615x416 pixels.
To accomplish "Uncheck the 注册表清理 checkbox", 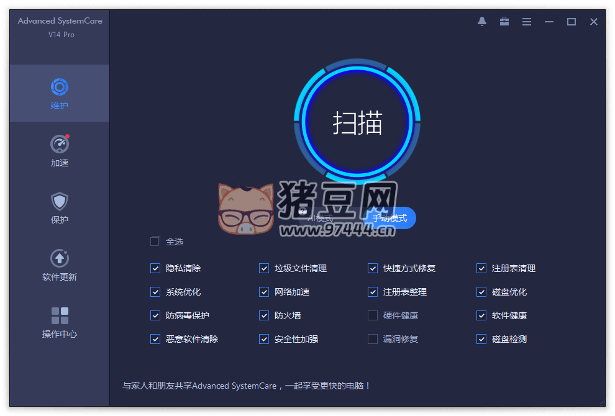I will click(x=481, y=268).
